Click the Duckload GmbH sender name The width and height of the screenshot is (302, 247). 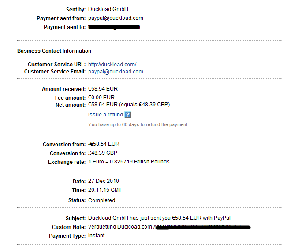click(x=108, y=9)
